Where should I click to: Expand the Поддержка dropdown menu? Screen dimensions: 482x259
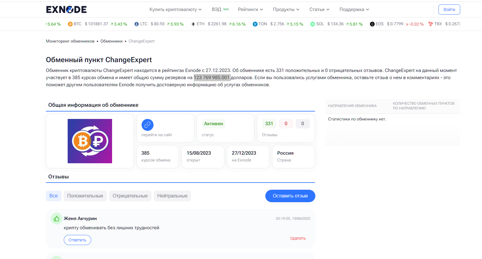point(354,10)
